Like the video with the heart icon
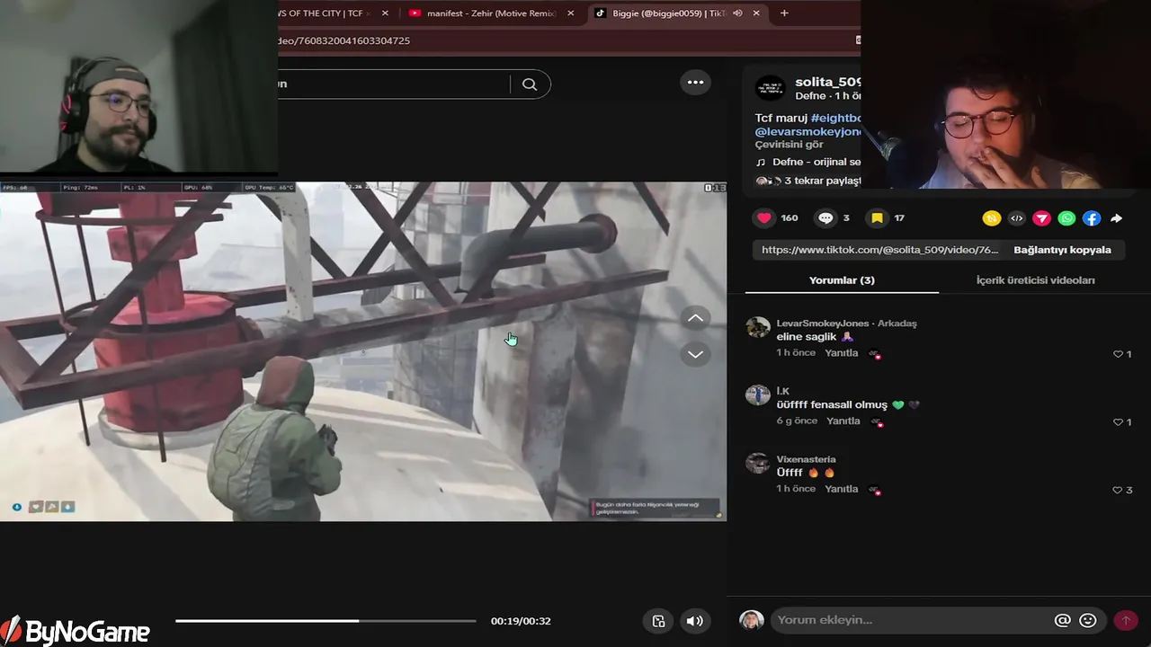Screen dimensions: 1151x647 [764, 217]
